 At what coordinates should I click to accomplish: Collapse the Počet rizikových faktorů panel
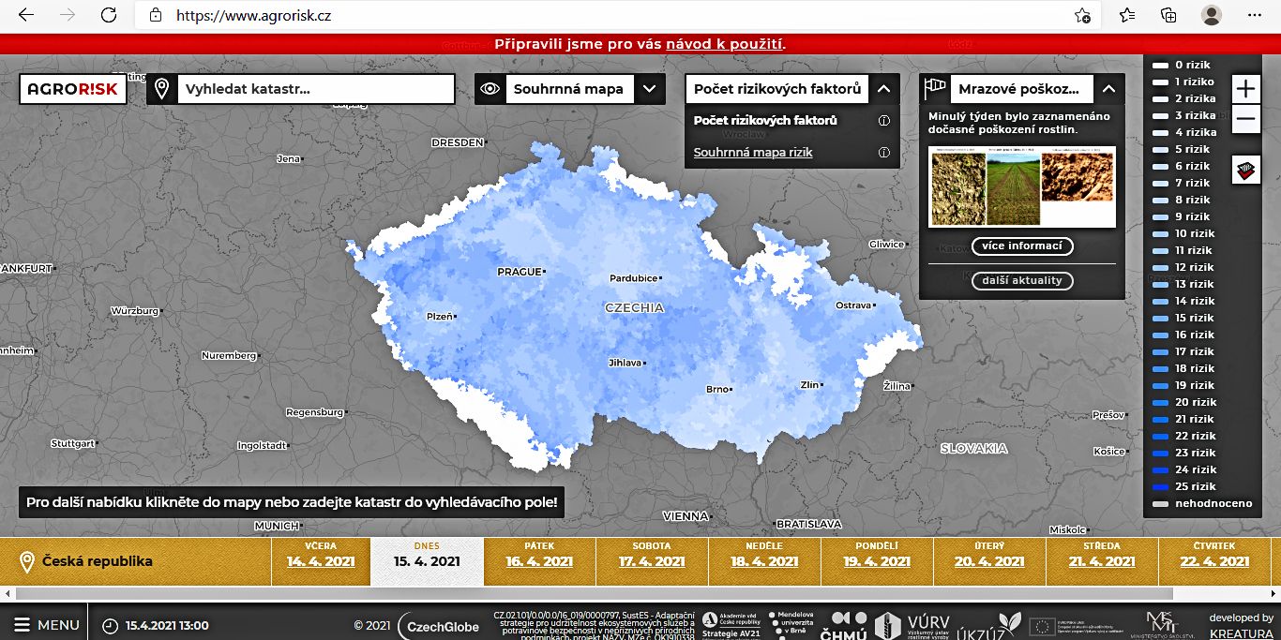coord(883,90)
